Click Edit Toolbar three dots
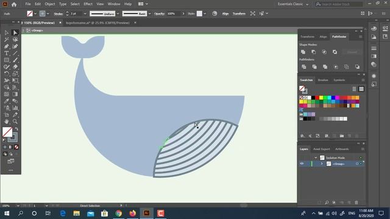The width and height of the screenshot is (390, 219). (x=11, y=170)
